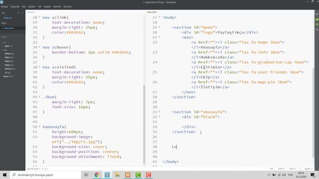This screenshot has width=319, height=179.
Task: Collapse the .ikon rule fold arrow
Action: pos(39,97)
